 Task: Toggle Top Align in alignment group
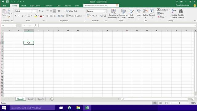[47, 11]
